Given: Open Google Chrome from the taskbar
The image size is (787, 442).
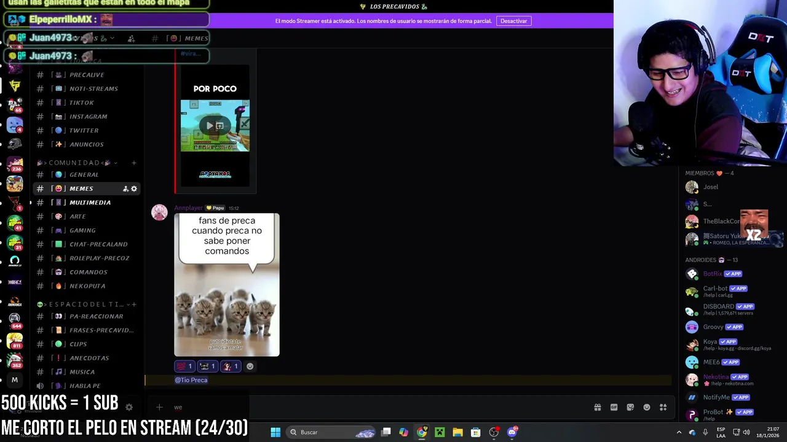Looking at the screenshot, I should coord(422,432).
